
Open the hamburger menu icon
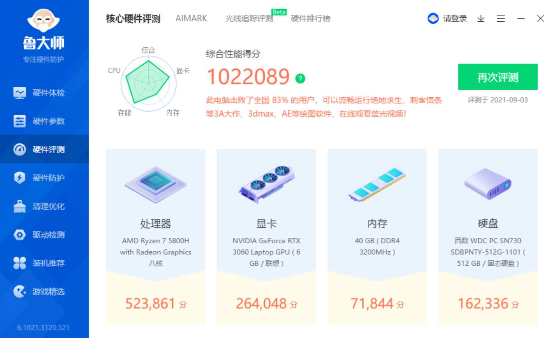coord(501,19)
